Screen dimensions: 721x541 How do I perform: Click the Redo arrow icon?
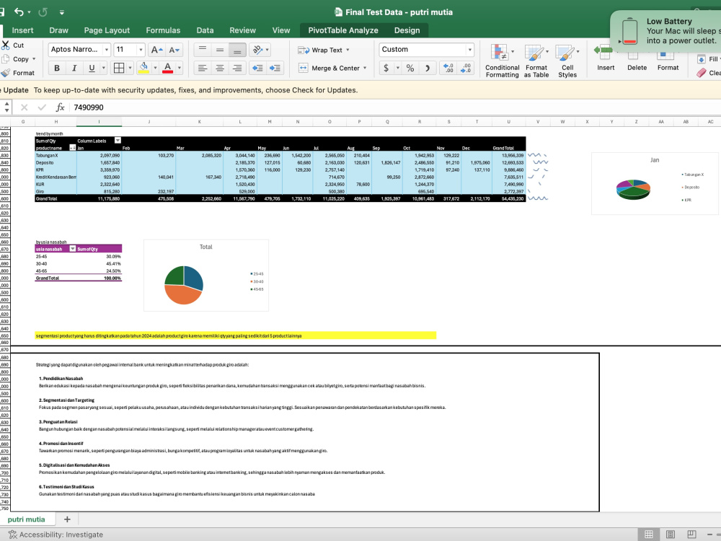43,12
